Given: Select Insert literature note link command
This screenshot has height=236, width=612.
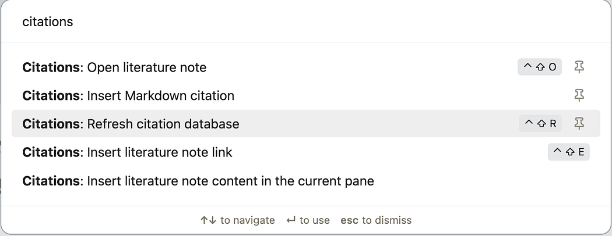Looking at the screenshot, I should pyautogui.click(x=159, y=152).
